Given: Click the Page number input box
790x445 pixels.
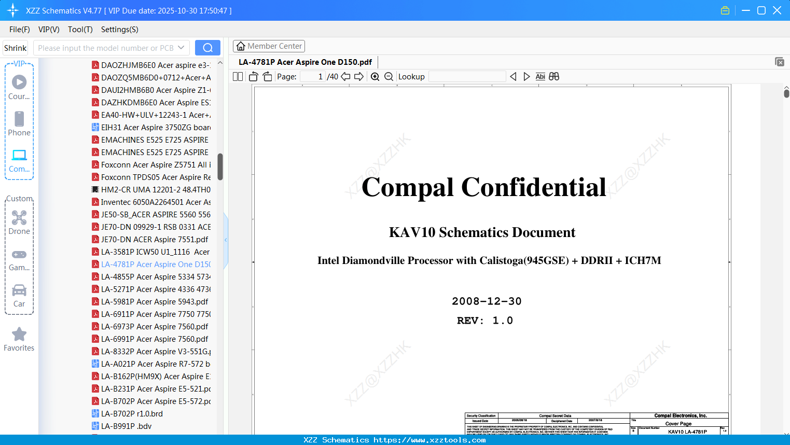Looking at the screenshot, I should (313, 77).
